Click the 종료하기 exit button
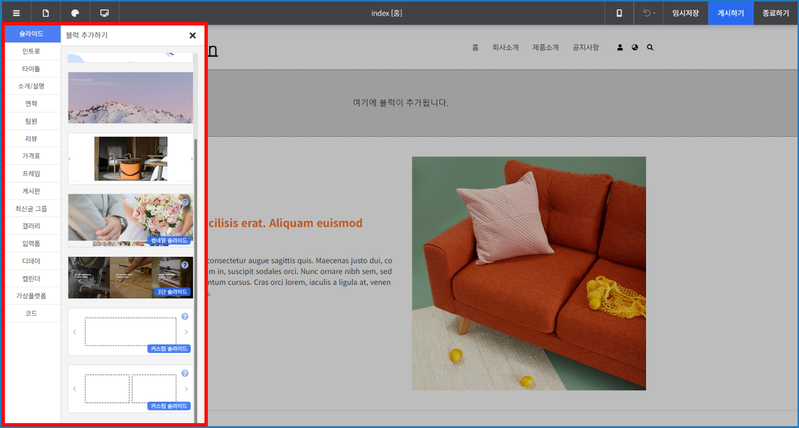Image resolution: width=799 pixels, height=428 pixels. (x=775, y=13)
